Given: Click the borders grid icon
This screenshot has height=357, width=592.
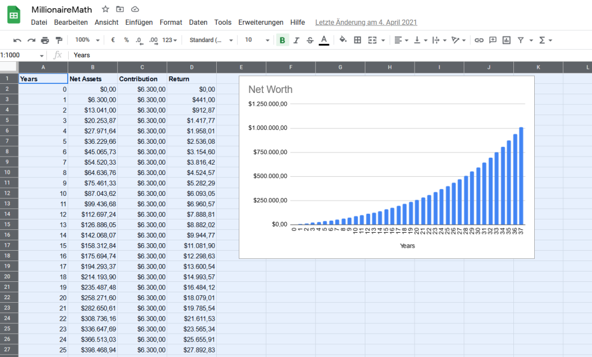Looking at the screenshot, I should pos(357,40).
